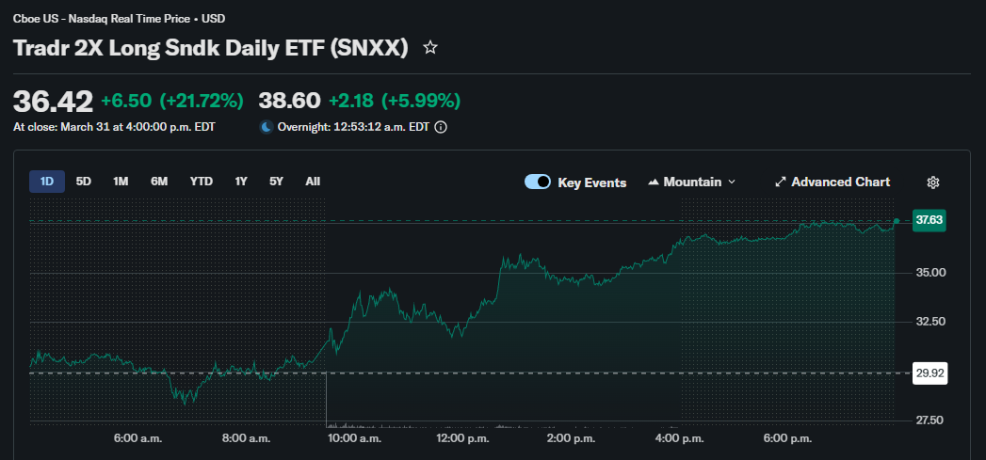Click the 'Overnight: 12:53:12 a.m. EDT' text
986x460 pixels.
353,127
